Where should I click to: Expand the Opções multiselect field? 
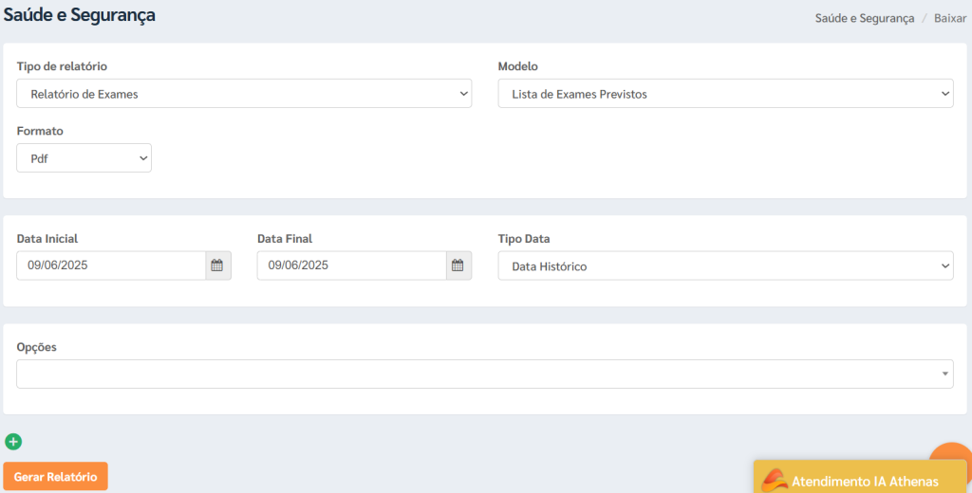485,374
